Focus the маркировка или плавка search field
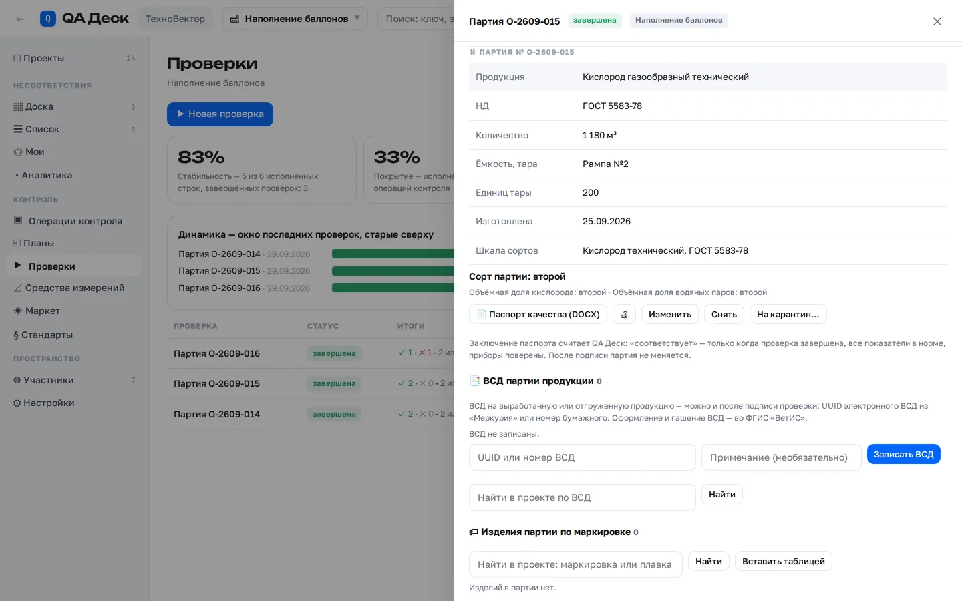 576,564
